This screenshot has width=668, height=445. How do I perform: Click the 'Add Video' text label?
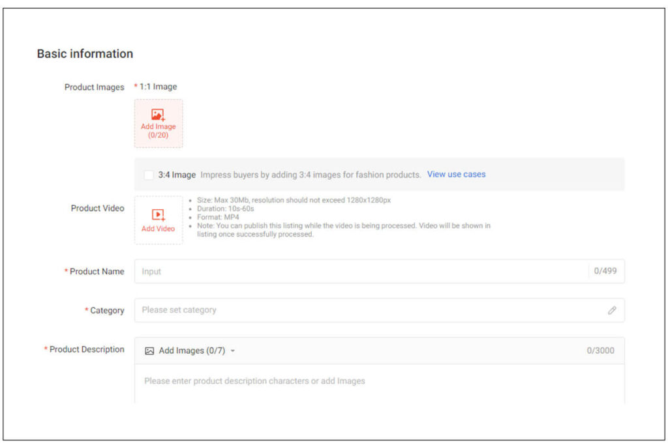(x=159, y=229)
